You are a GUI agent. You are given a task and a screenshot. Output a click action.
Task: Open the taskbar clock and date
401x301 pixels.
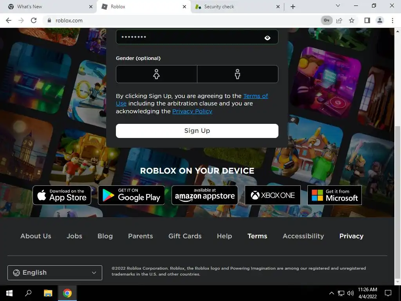click(367, 293)
